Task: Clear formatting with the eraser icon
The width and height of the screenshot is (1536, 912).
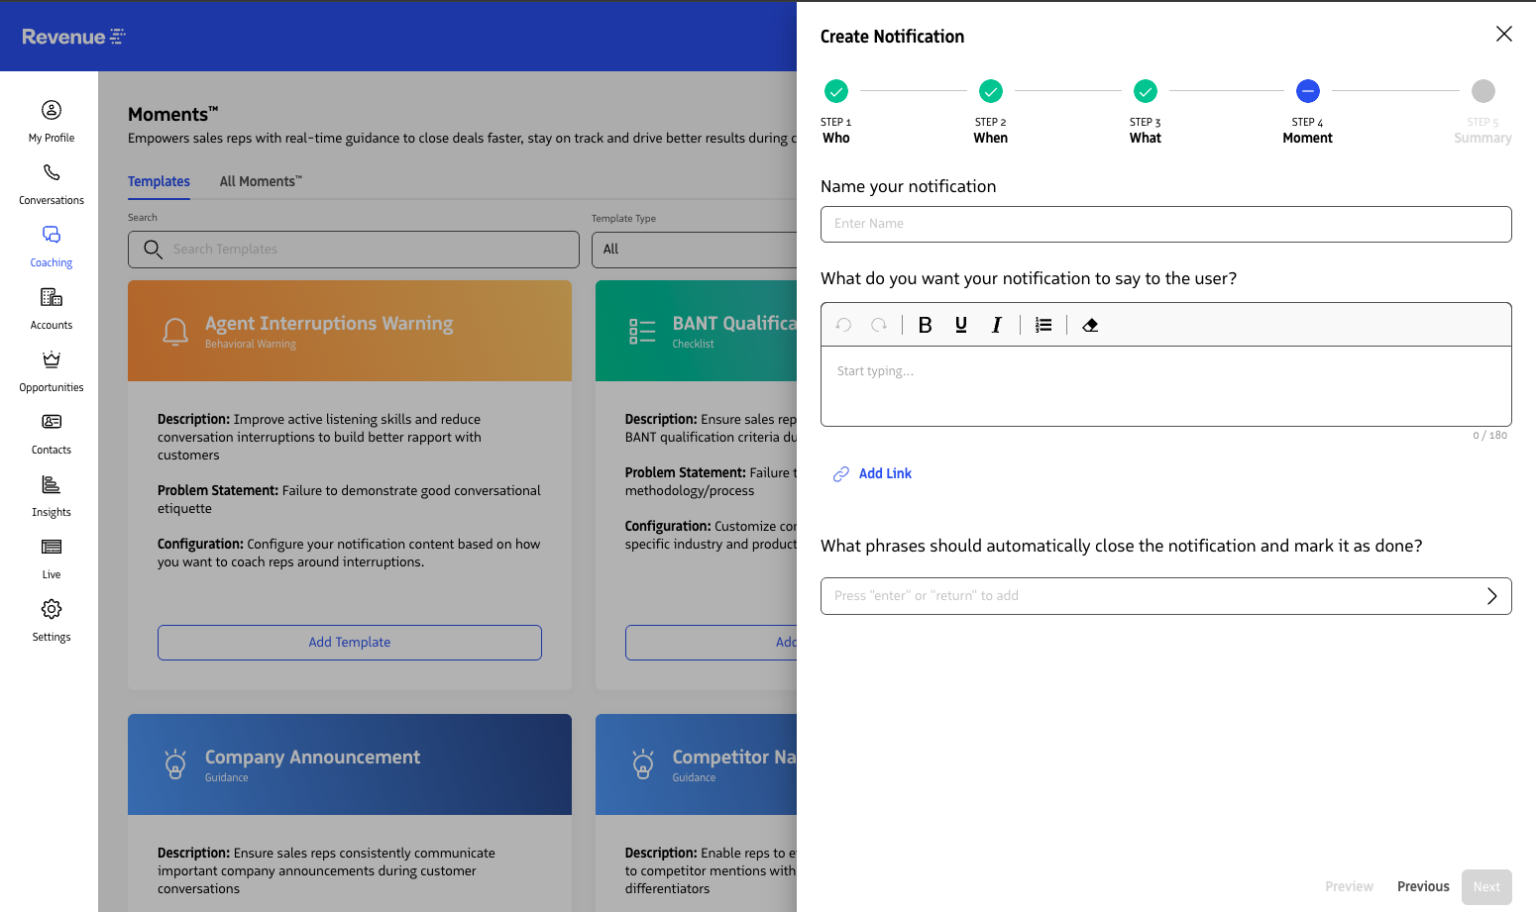Action: 1090,325
